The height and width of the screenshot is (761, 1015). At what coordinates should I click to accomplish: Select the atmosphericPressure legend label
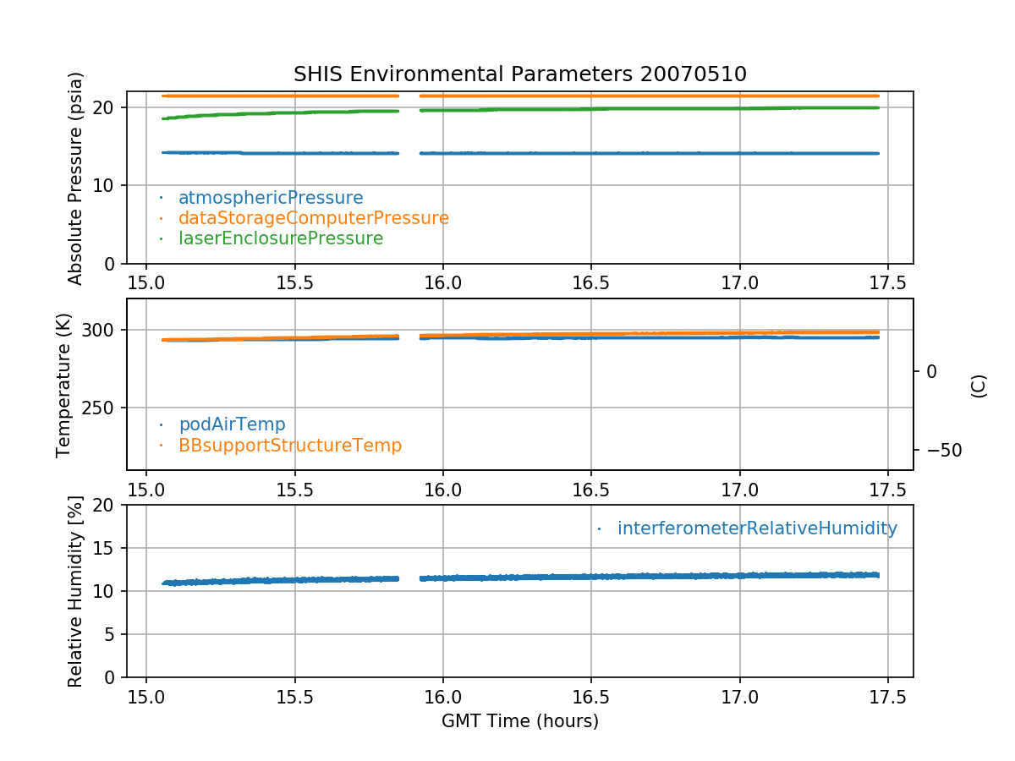coord(270,198)
